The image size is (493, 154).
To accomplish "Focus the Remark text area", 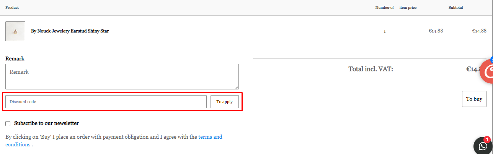I will click(122, 76).
